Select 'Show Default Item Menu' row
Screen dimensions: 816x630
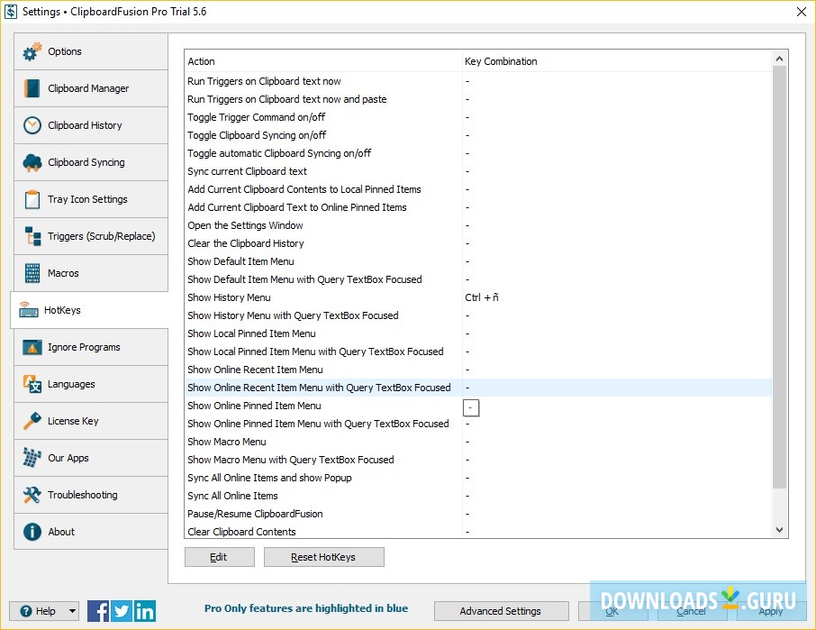pos(477,261)
